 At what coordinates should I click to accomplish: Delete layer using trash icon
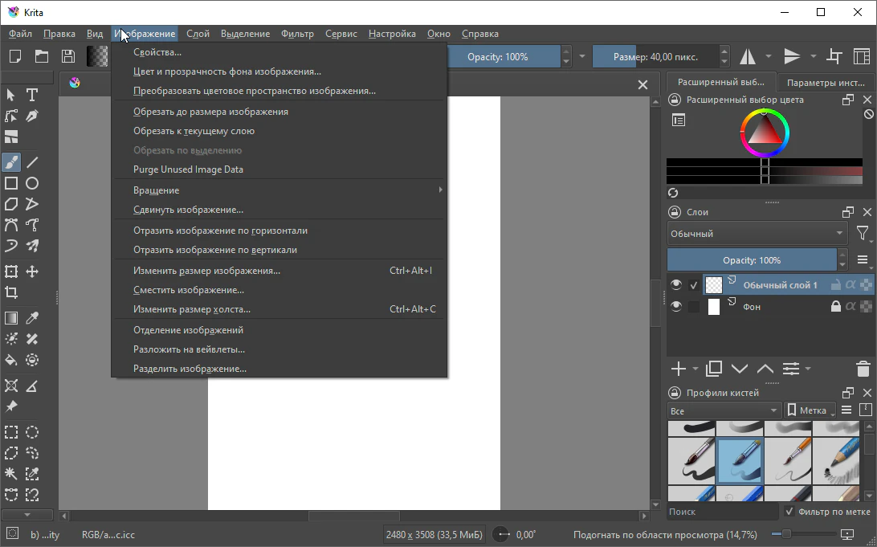click(863, 369)
